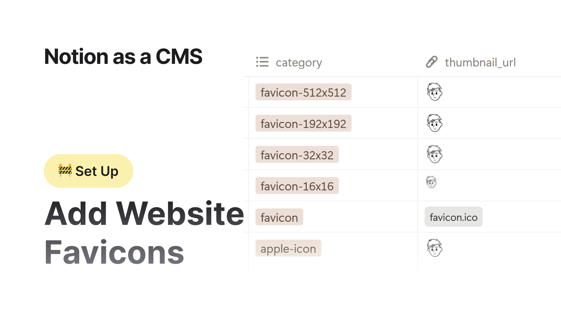Open the face thumbnail for favicon-192x192
Viewport: 561px width, 315px height.
(x=435, y=123)
